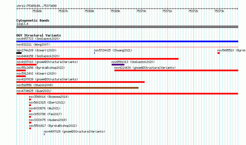Click the nsv516556 (Shaikh2009) label
This screenshot has width=246, height=145.
coord(35,85)
